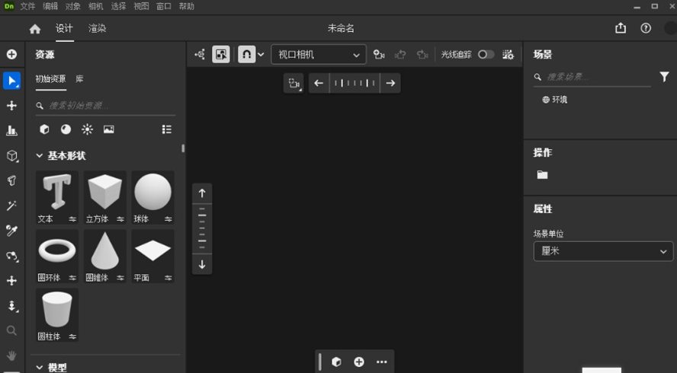Toggle the 光线追踪 ray tracing switch
Image resolution: width=677 pixels, height=373 pixels.
(x=486, y=55)
